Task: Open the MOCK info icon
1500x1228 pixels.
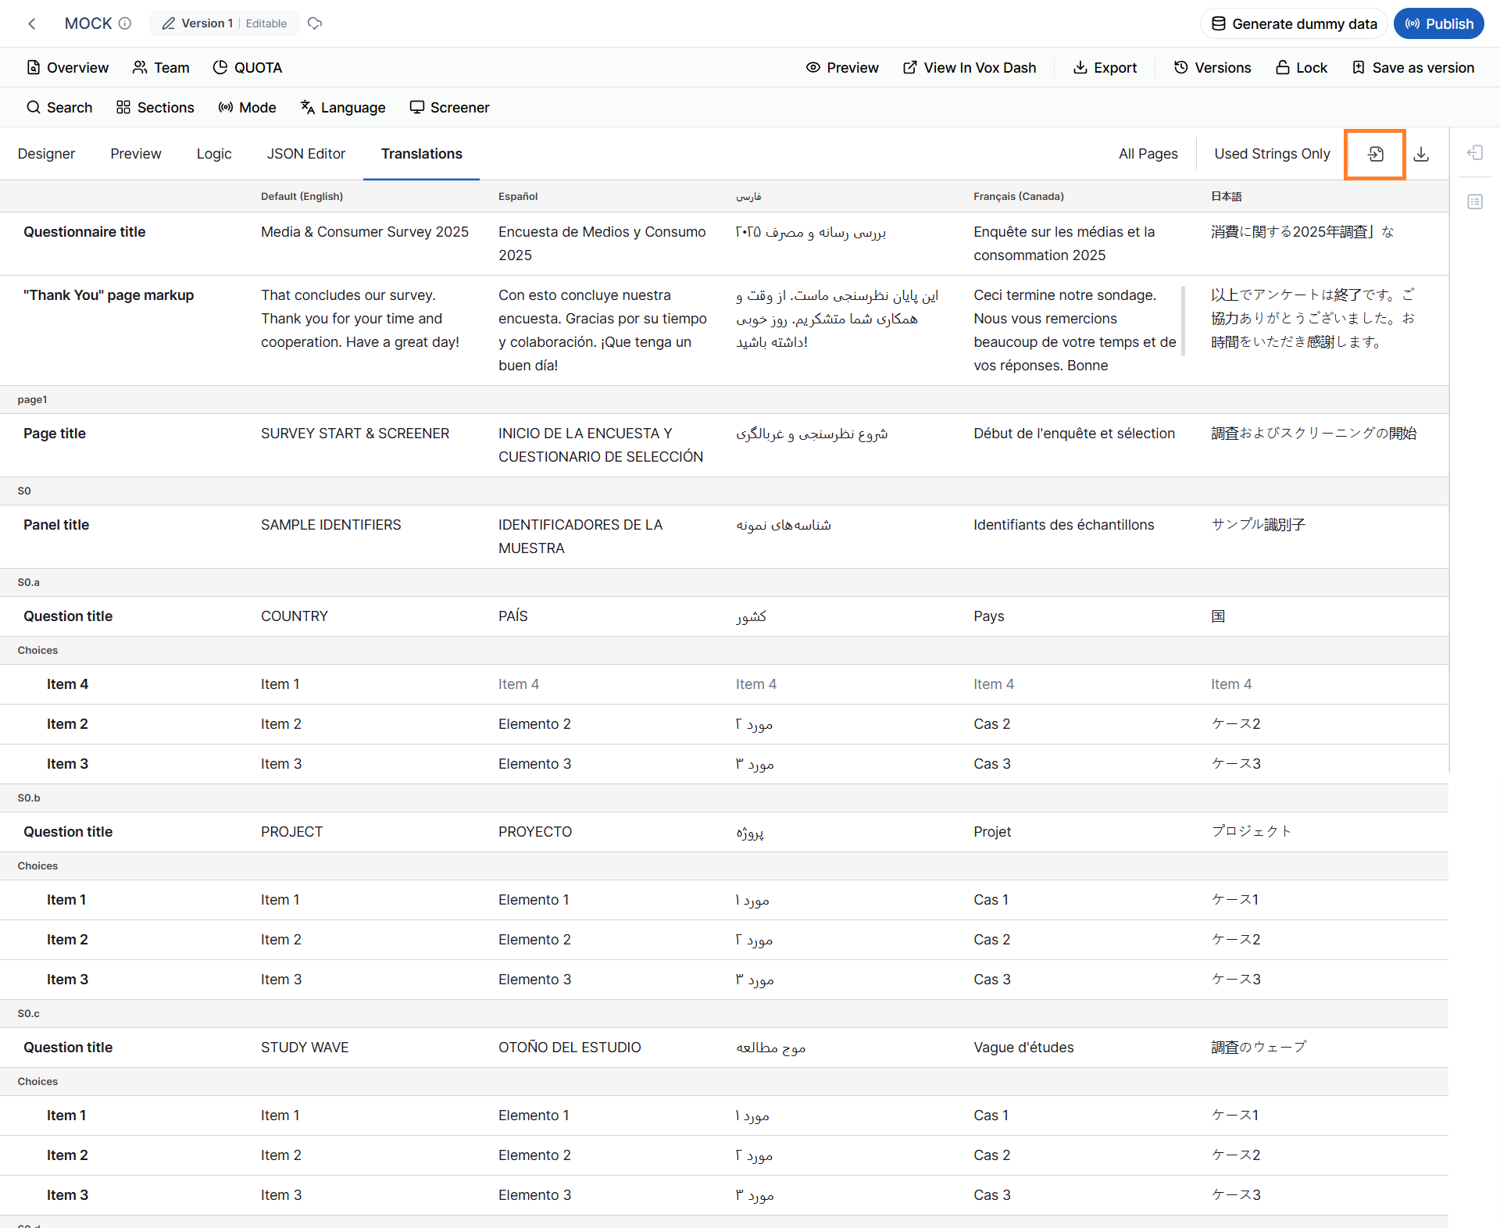Action: pyautogui.click(x=125, y=23)
